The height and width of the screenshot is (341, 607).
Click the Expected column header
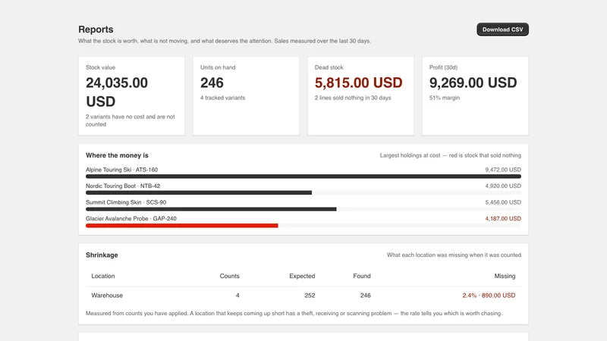pos(302,276)
